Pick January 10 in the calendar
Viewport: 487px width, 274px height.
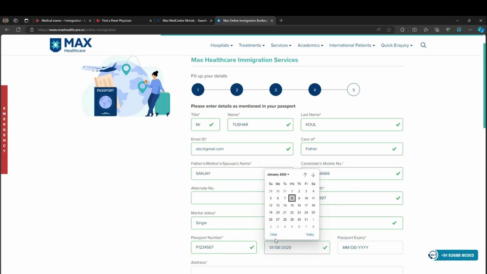coord(306,198)
